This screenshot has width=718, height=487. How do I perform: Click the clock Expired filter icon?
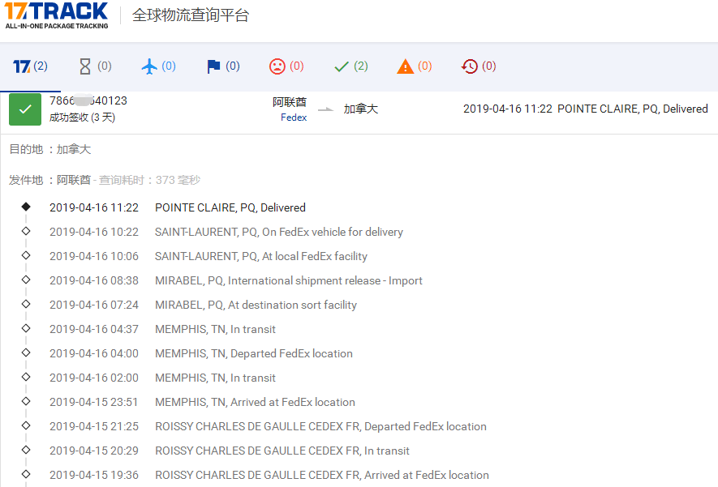click(x=468, y=66)
